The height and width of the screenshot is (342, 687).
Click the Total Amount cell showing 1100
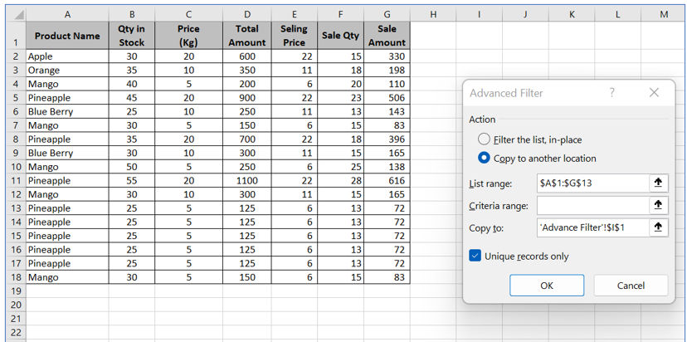coord(247,180)
